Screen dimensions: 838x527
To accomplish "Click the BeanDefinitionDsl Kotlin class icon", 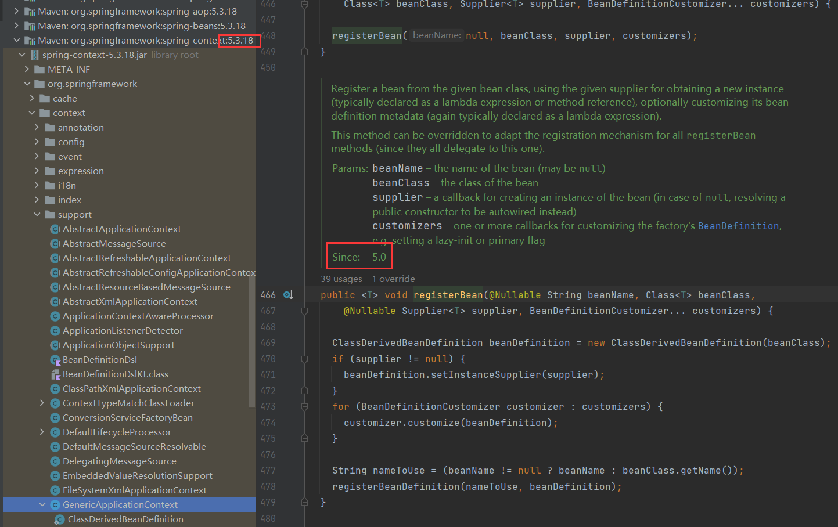I will [x=55, y=360].
